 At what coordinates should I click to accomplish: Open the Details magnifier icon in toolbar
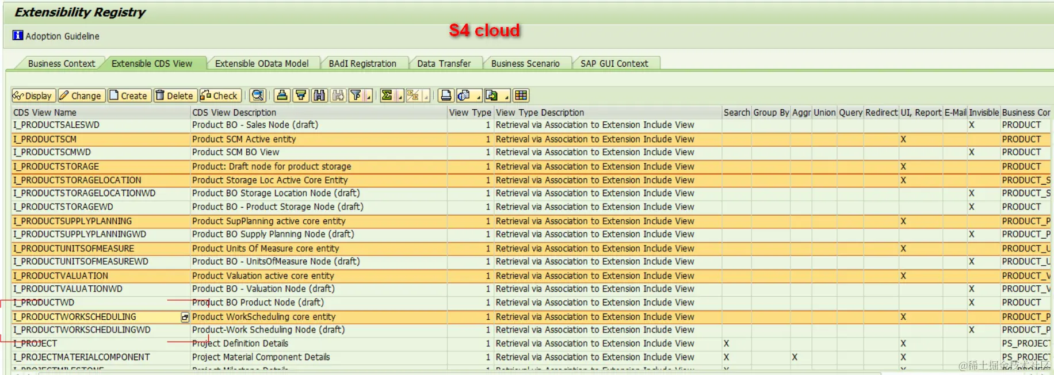(x=258, y=95)
